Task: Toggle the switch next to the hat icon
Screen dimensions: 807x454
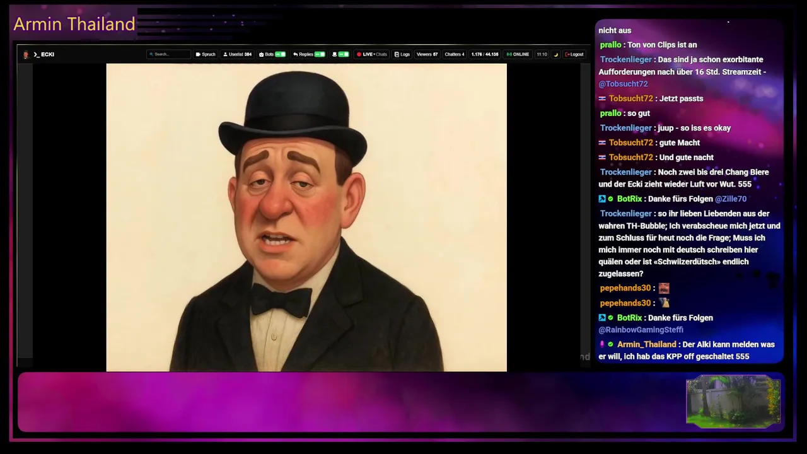Action: pyautogui.click(x=344, y=54)
